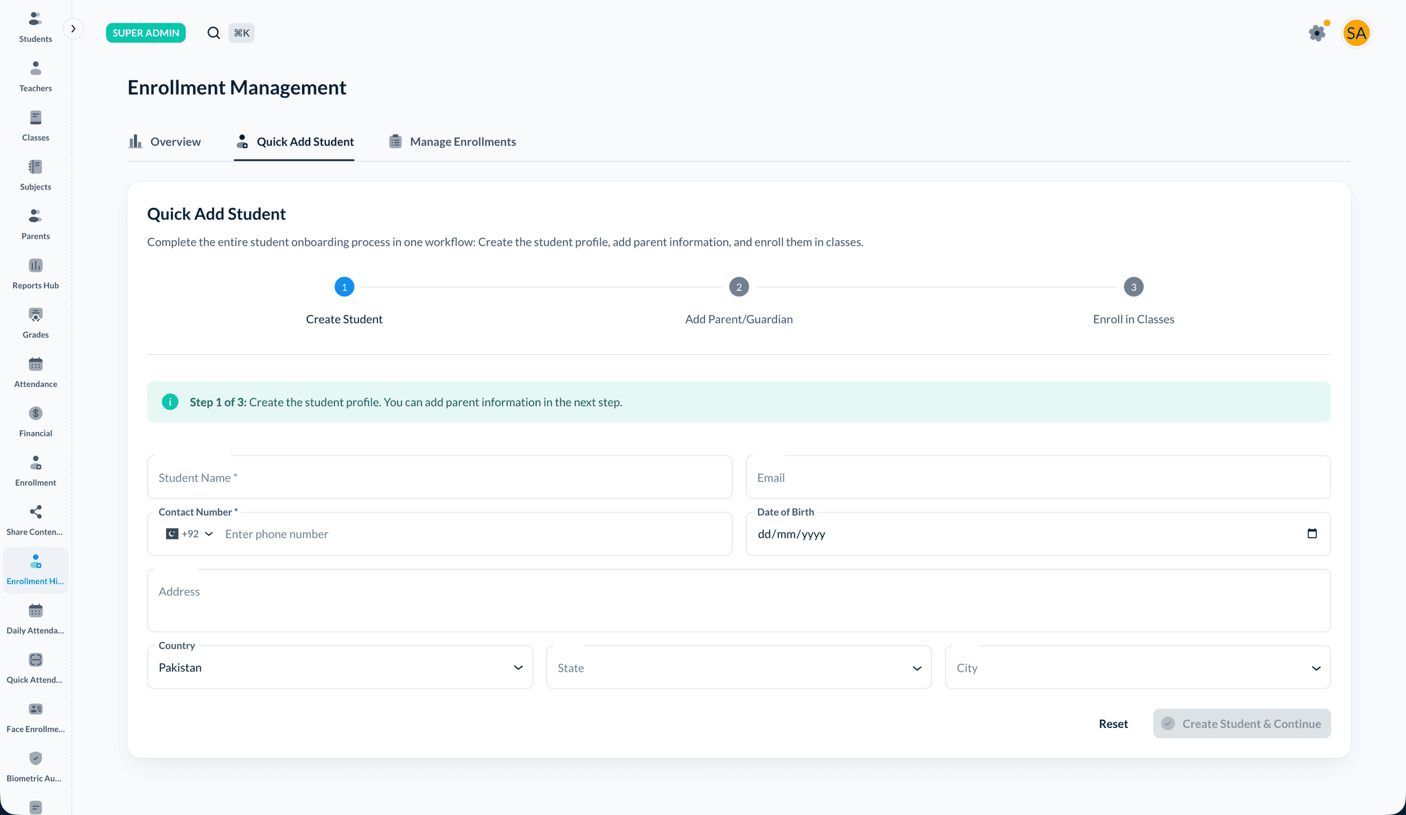1406x815 pixels.
Task: Open the State dropdown
Action: 739,668
